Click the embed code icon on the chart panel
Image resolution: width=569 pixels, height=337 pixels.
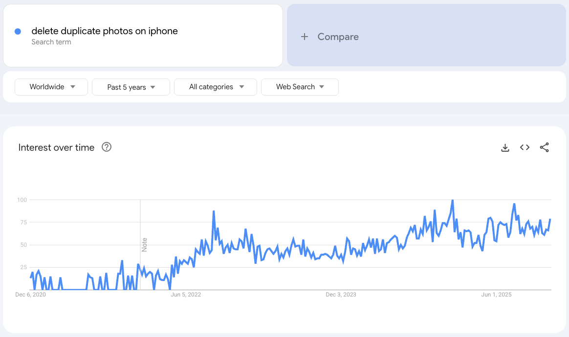525,147
